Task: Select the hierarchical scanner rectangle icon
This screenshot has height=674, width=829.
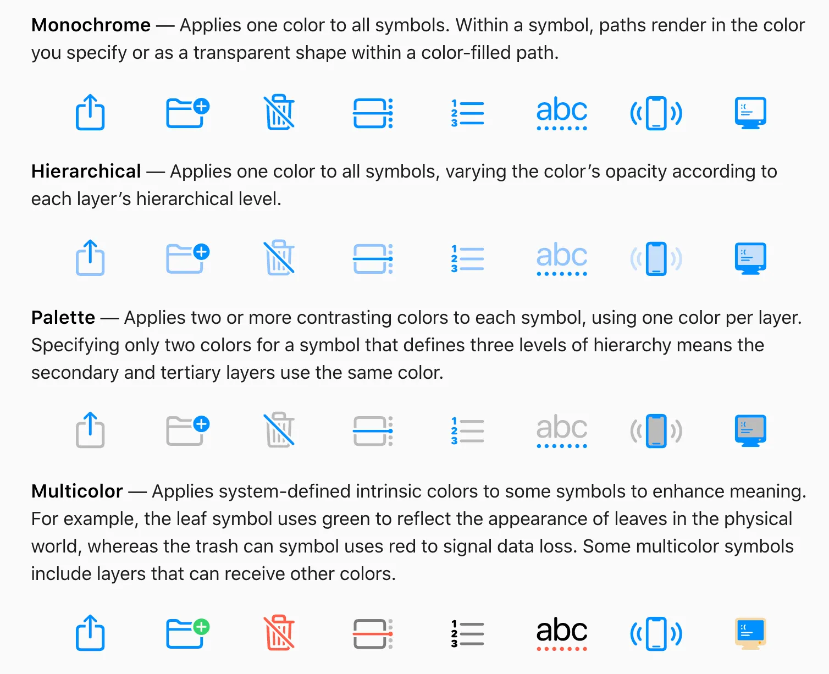Action: click(373, 259)
